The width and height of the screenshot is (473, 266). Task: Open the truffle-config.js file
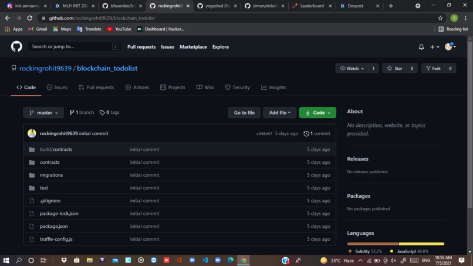pos(56,239)
